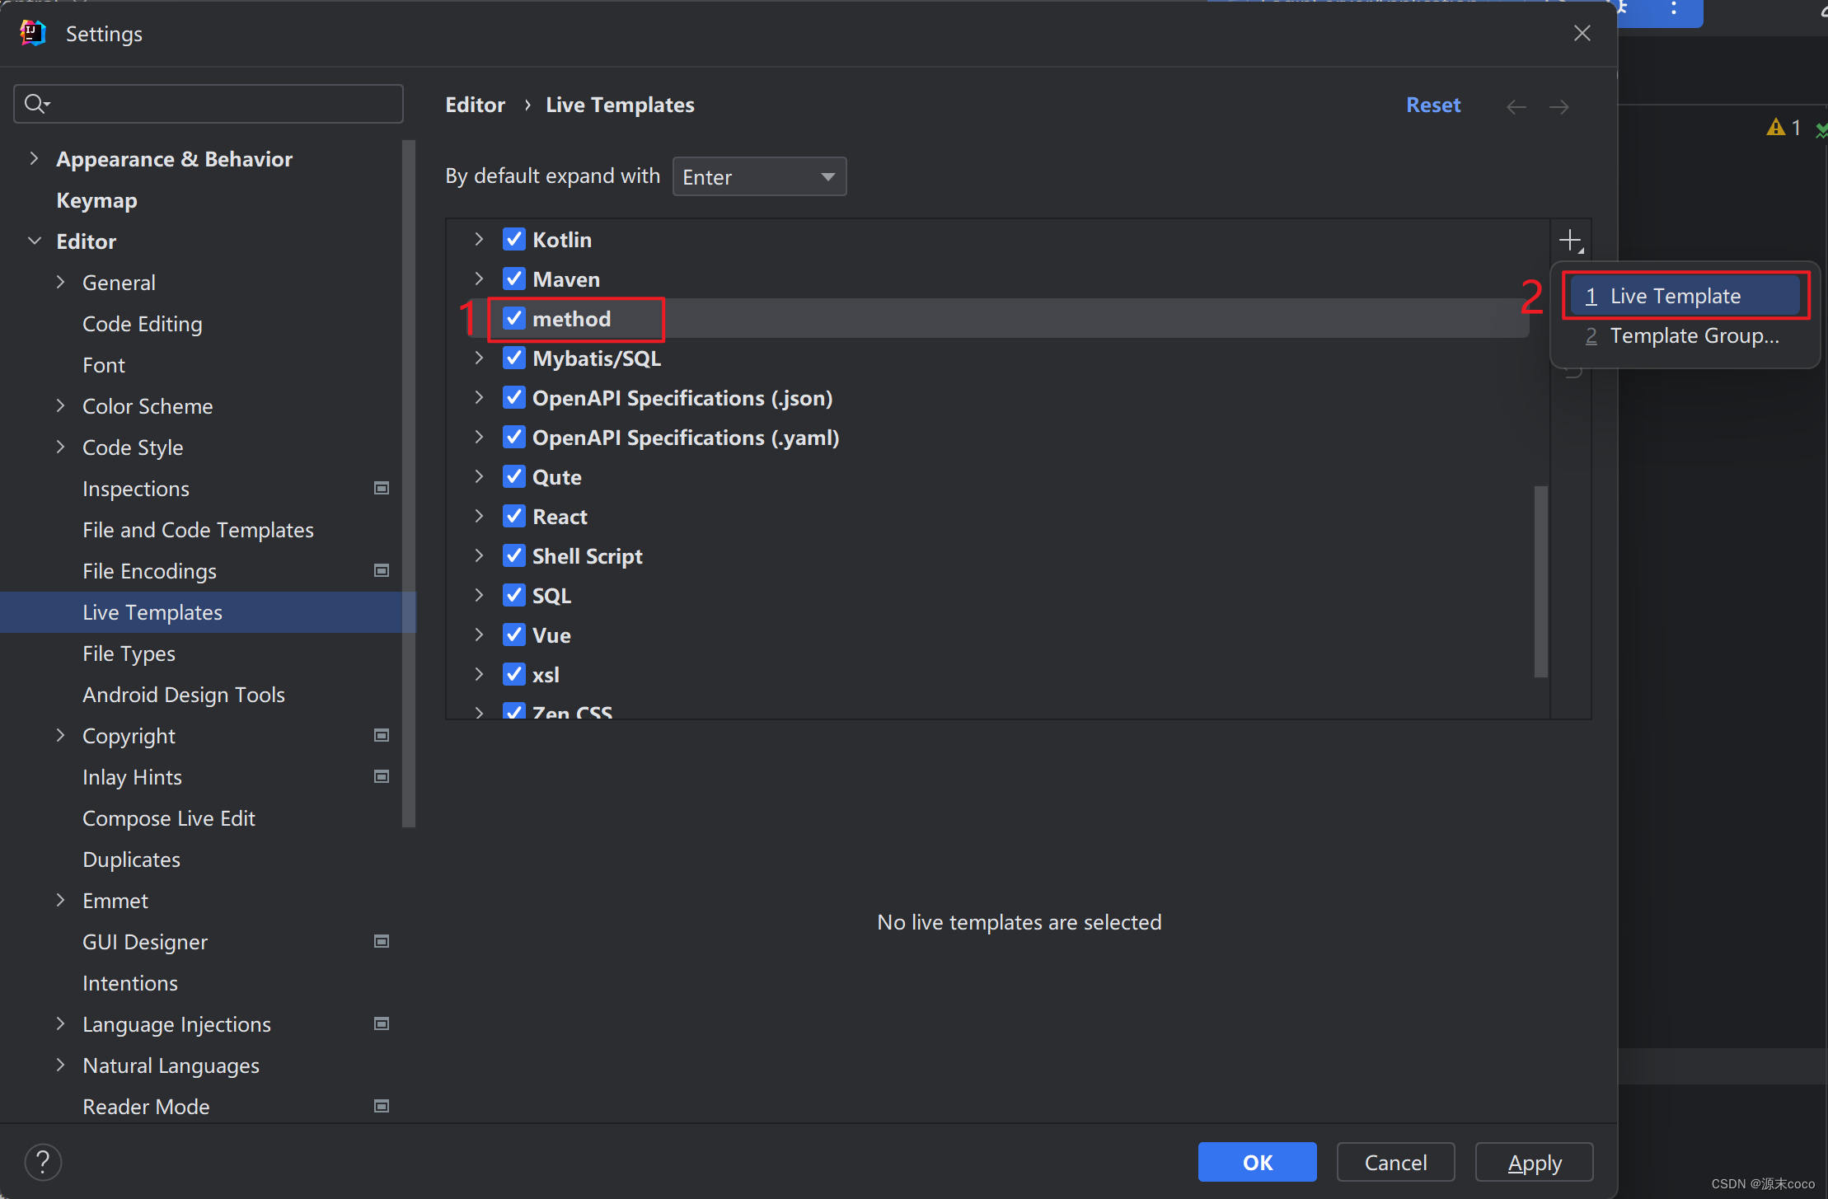Expand the Maven template group
This screenshot has width=1828, height=1199.
pyautogui.click(x=479, y=279)
